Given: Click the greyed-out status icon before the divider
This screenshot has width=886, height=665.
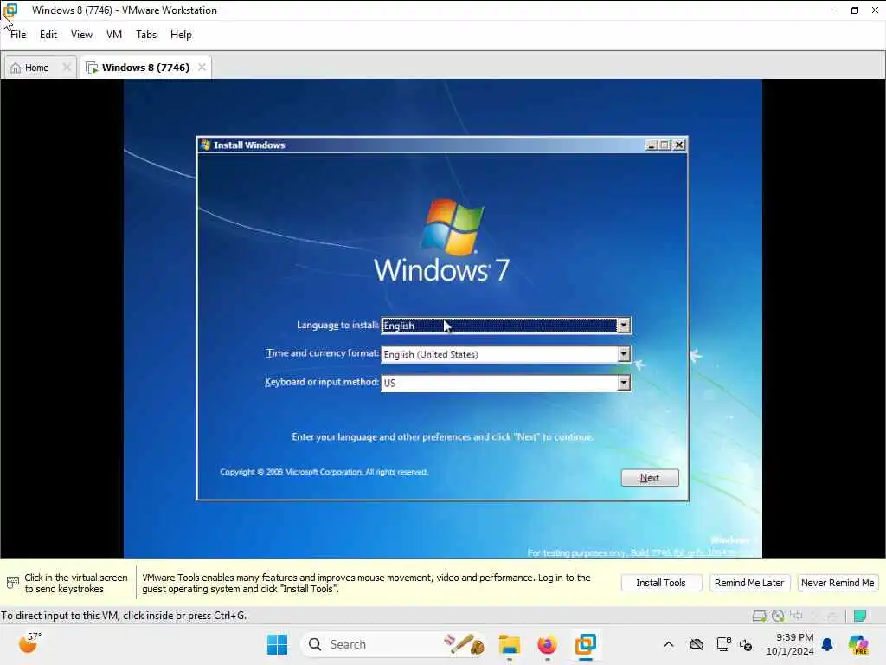Looking at the screenshot, I should 831,616.
